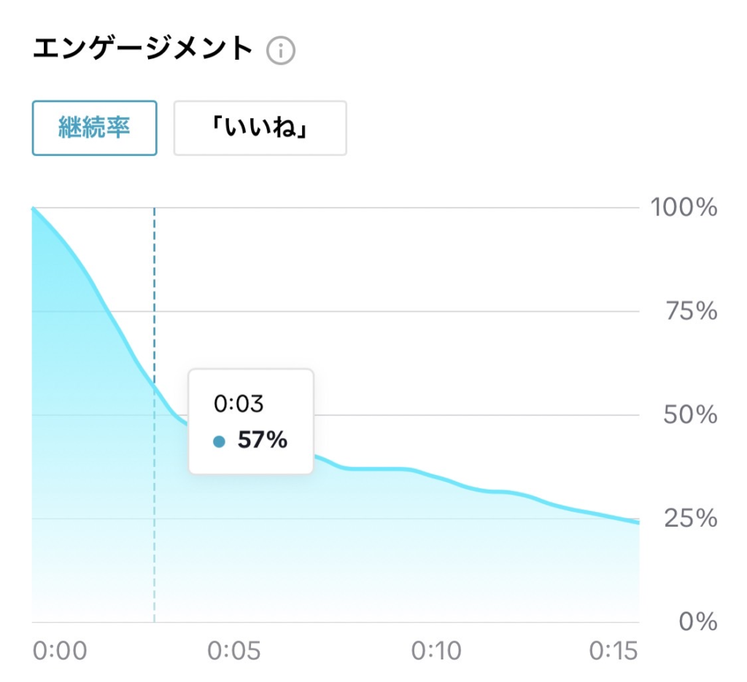The height and width of the screenshot is (682, 747).
Task: Click the 0:10 time axis label
Action: (436, 651)
